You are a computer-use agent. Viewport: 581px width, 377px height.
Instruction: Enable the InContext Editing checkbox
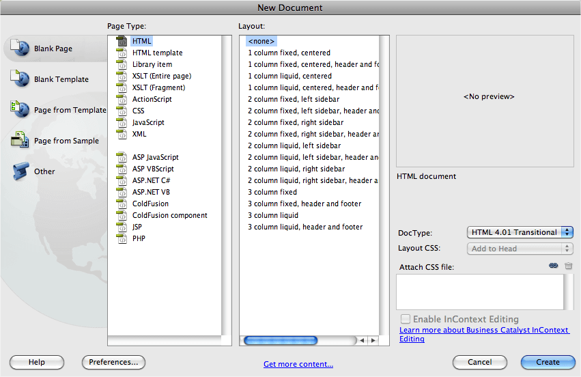[x=406, y=319]
